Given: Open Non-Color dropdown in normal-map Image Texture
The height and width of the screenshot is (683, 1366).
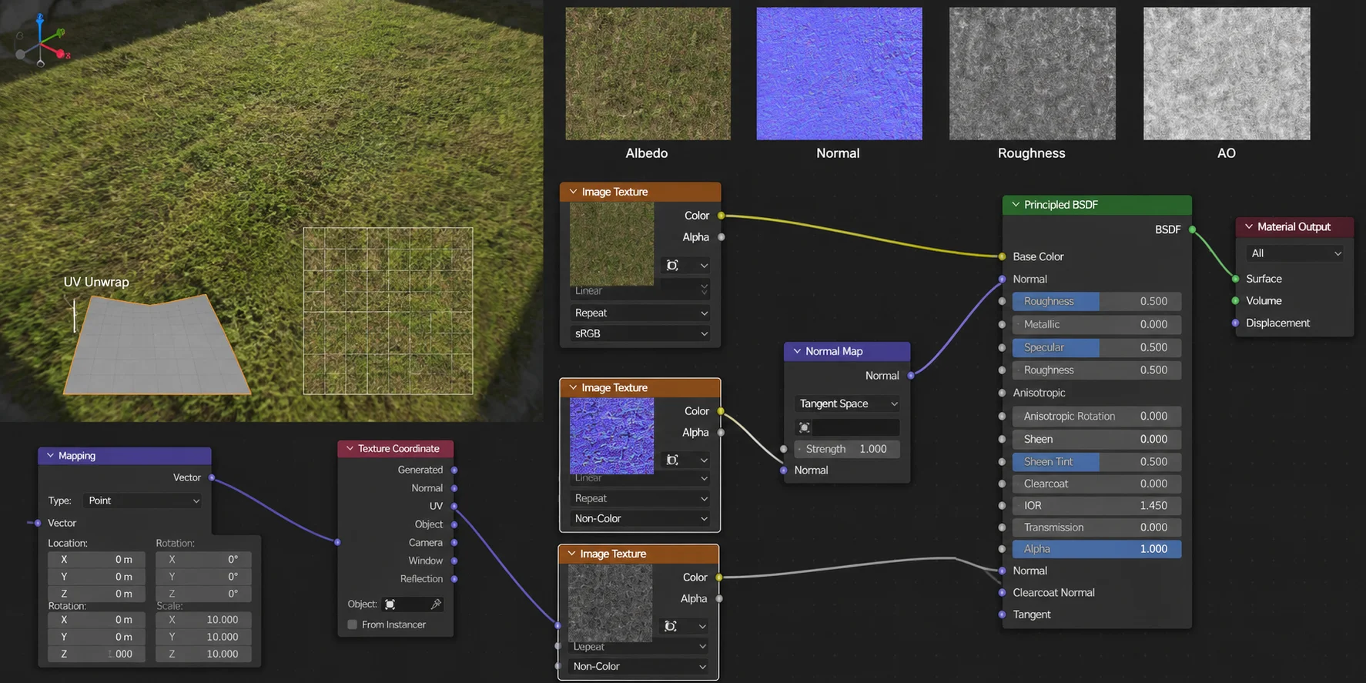Looking at the screenshot, I should (640, 518).
